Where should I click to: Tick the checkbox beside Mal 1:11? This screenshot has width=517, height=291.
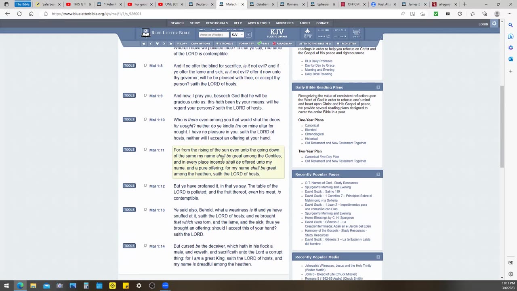(x=145, y=150)
